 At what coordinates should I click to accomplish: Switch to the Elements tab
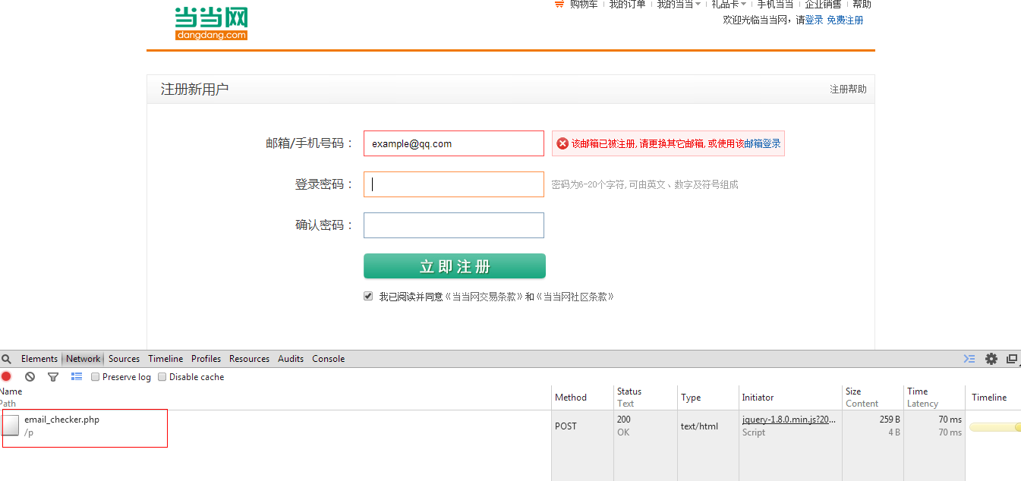pyautogui.click(x=39, y=358)
